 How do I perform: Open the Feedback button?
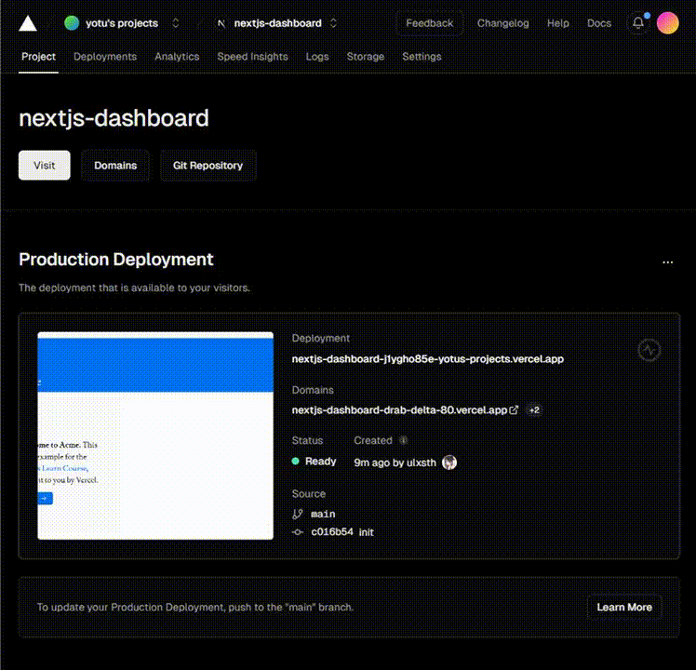point(429,23)
